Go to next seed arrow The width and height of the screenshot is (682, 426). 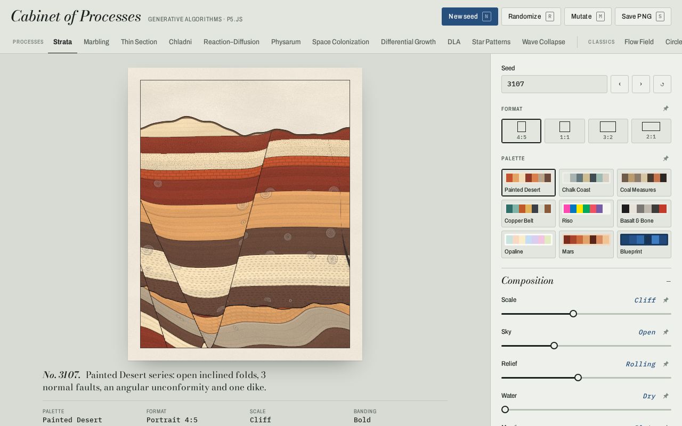(x=641, y=84)
